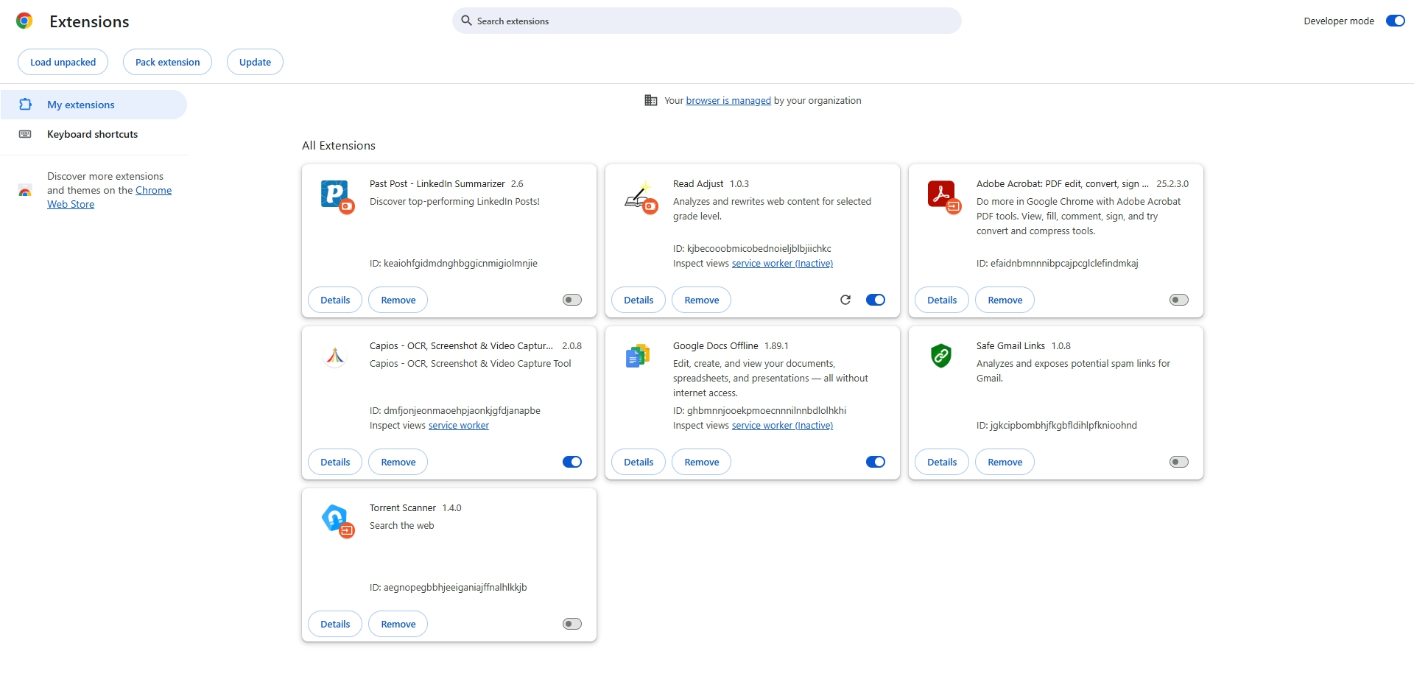
Task: Click the Safe Gmail Links shield icon
Action: tap(941, 356)
